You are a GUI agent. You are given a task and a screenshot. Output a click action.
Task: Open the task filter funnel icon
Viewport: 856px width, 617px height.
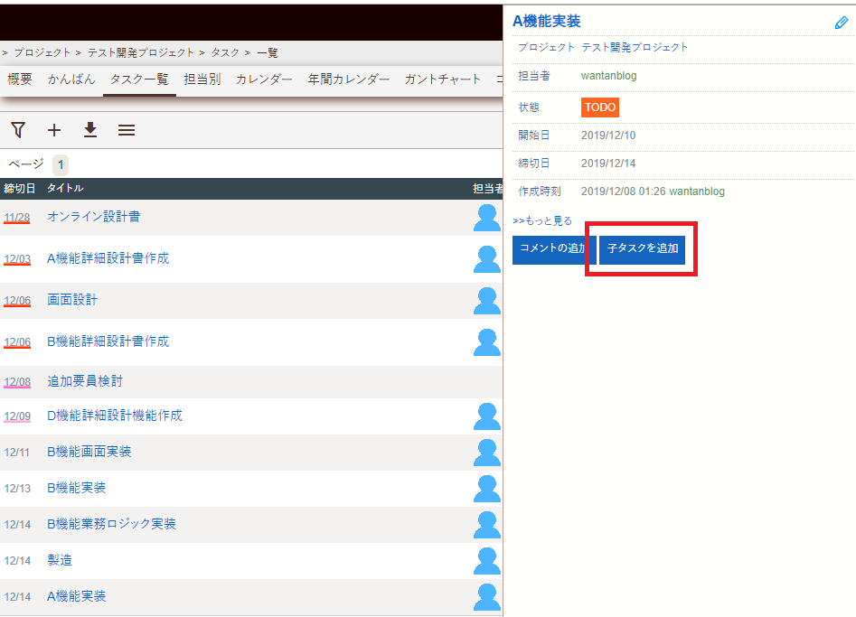pos(18,130)
